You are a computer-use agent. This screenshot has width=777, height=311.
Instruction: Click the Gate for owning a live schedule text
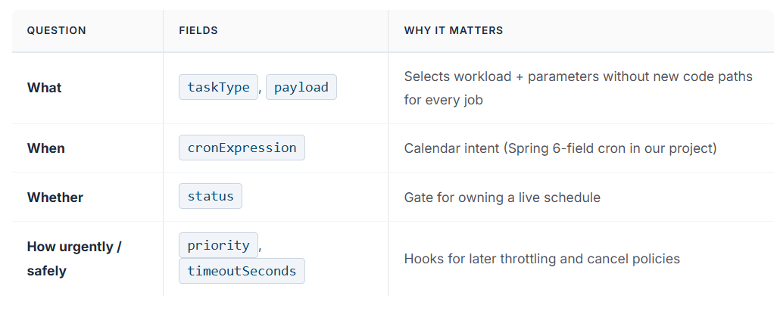point(502,197)
